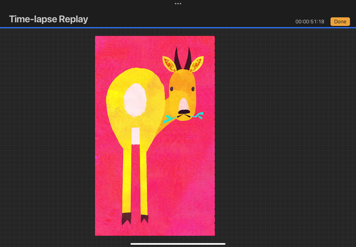Image resolution: width=356 pixels, height=247 pixels.
Task: Tap the white oval tail patch
Action: (x=133, y=101)
